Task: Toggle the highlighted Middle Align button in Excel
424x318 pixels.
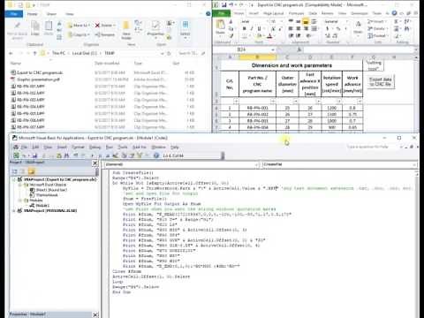Action: pos(306,21)
